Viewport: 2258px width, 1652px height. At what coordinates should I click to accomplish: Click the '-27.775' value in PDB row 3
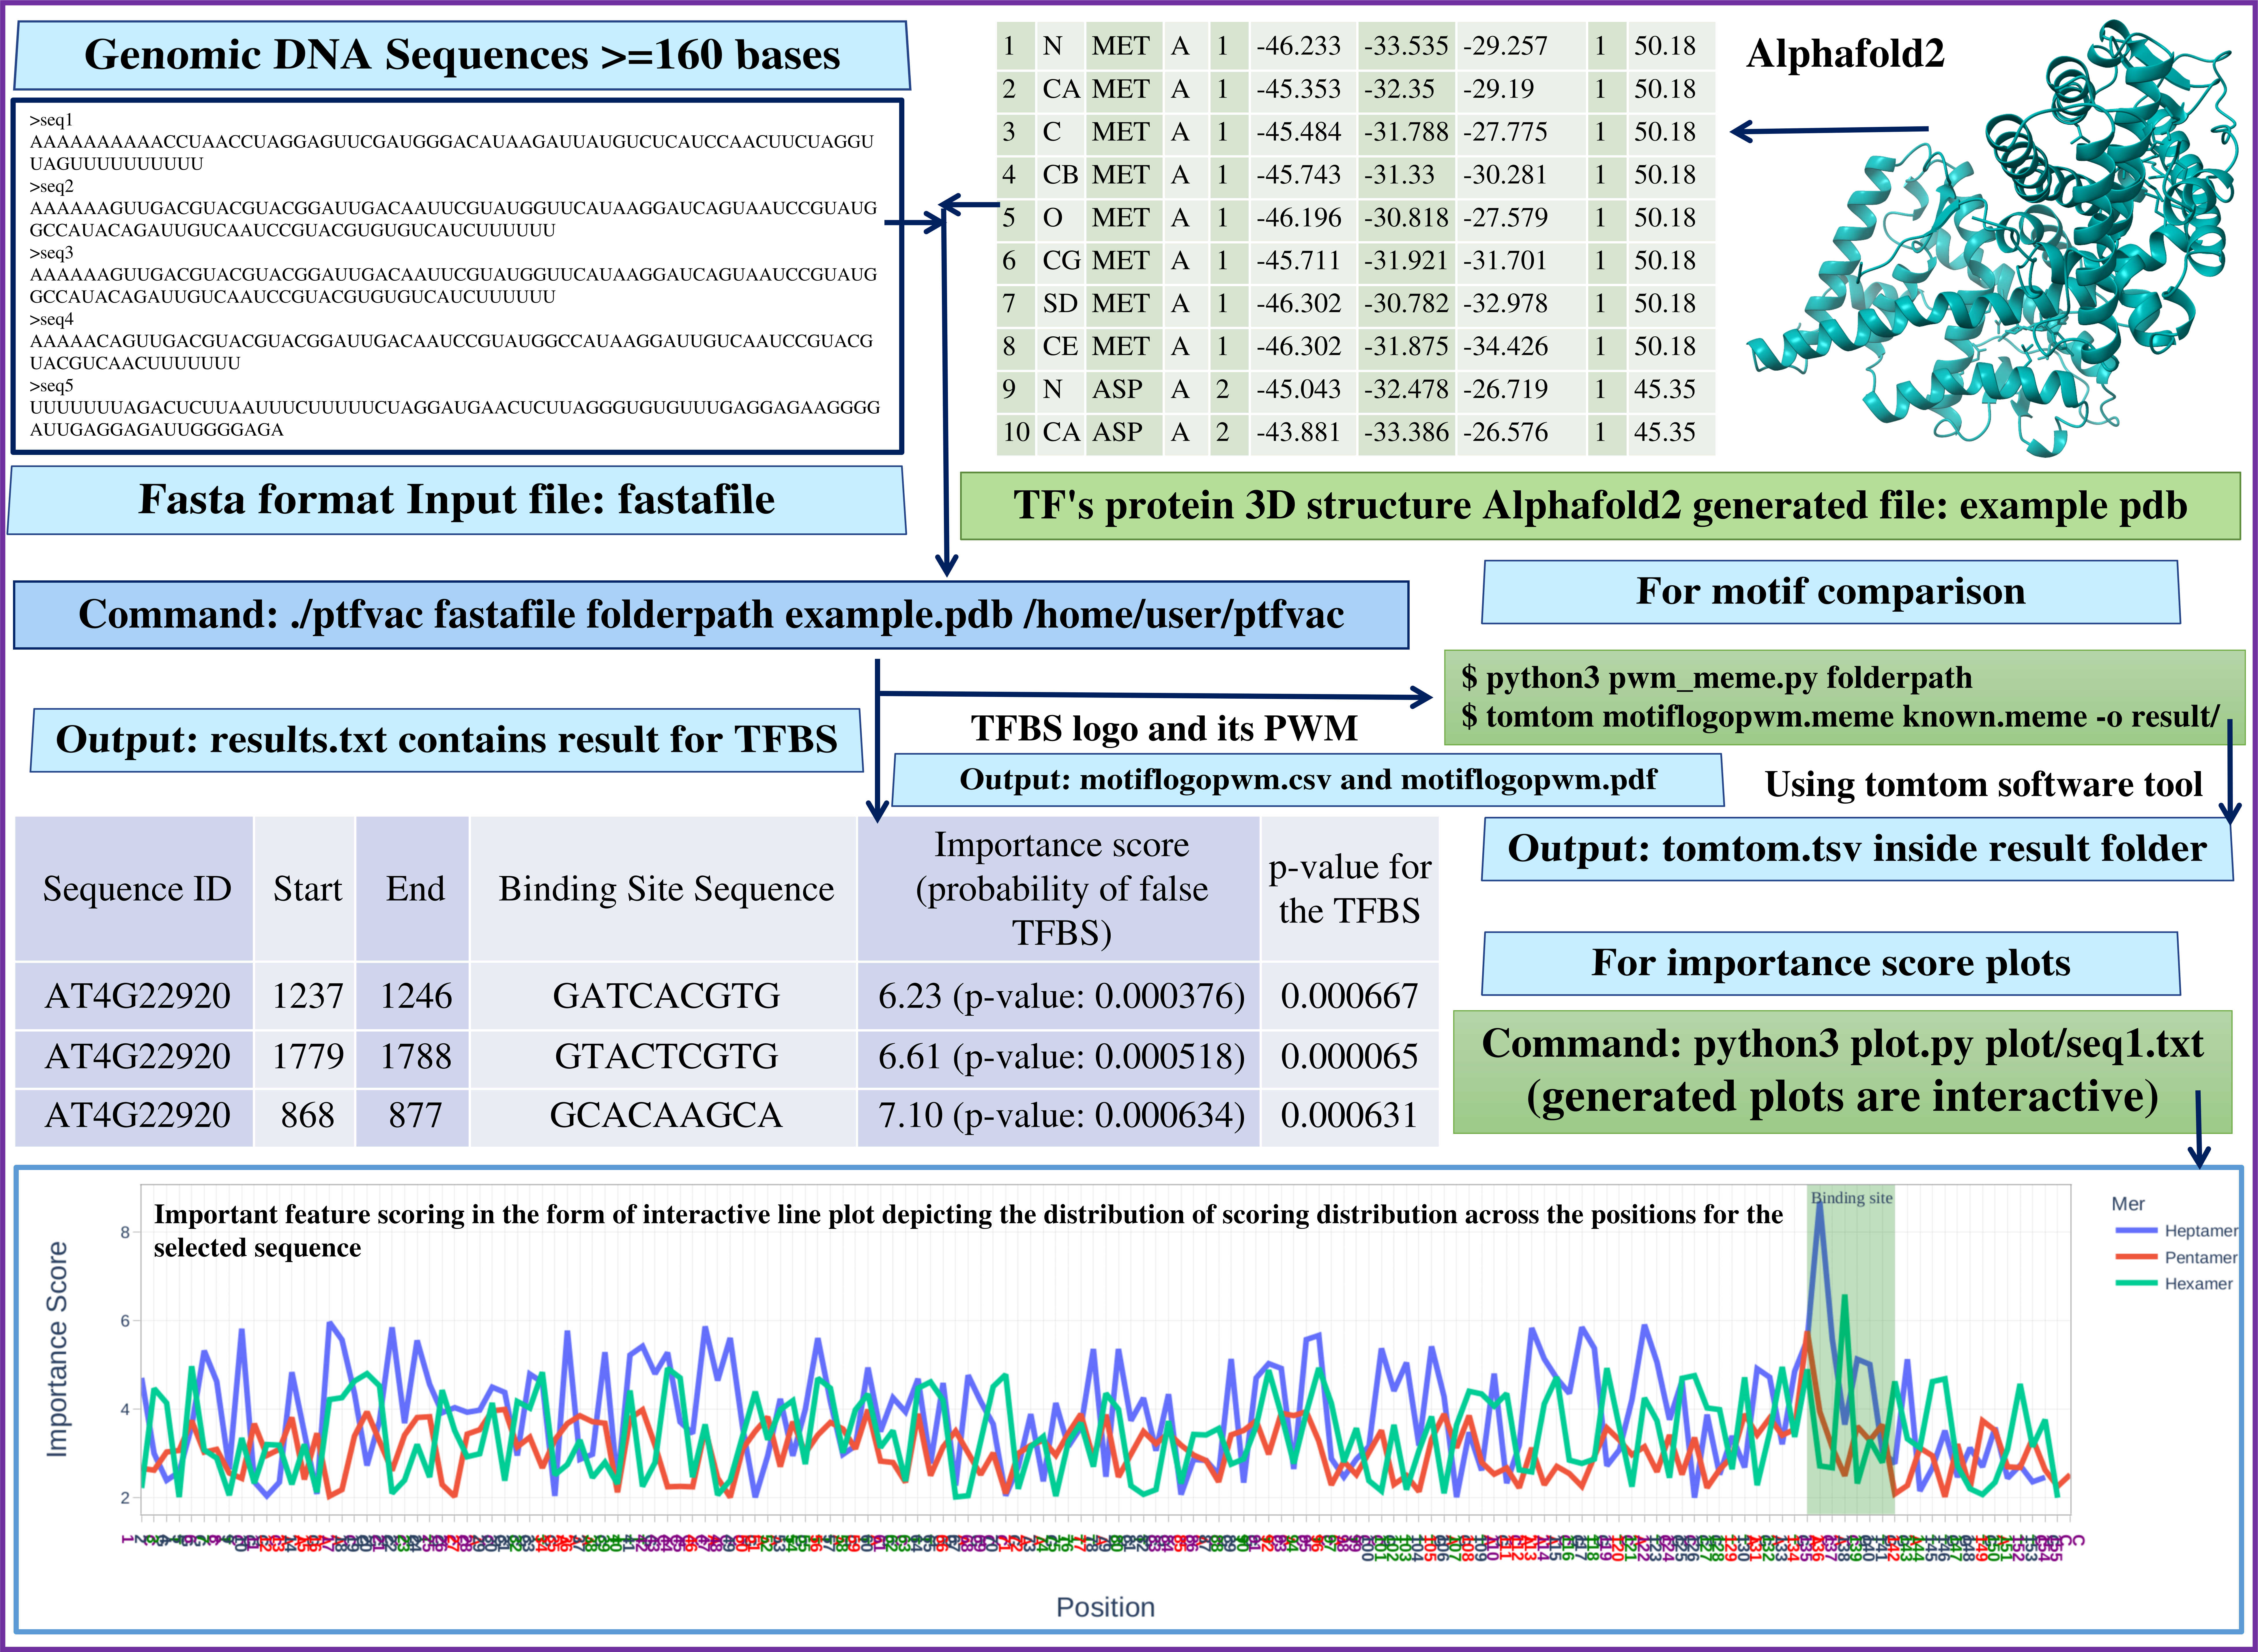(x=1506, y=132)
